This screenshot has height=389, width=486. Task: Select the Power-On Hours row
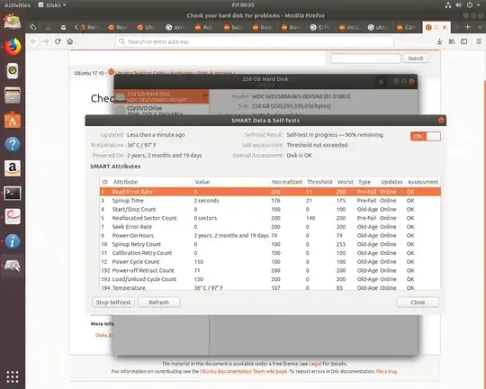click(270, 235)
